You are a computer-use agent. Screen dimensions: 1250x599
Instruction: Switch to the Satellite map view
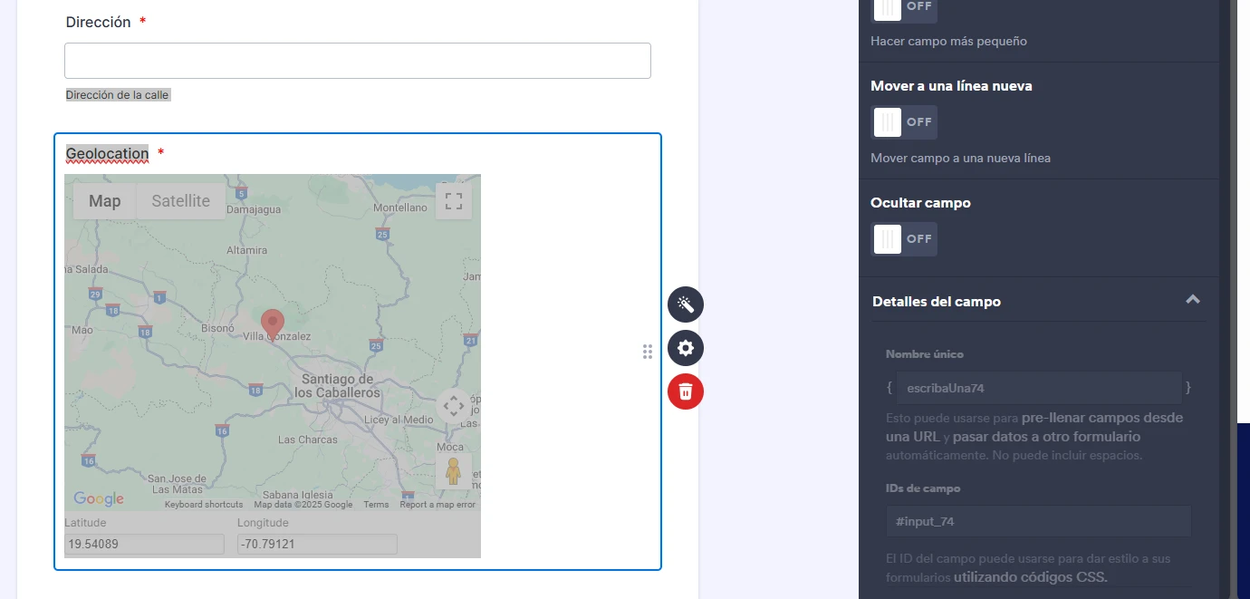pos(180,201)
